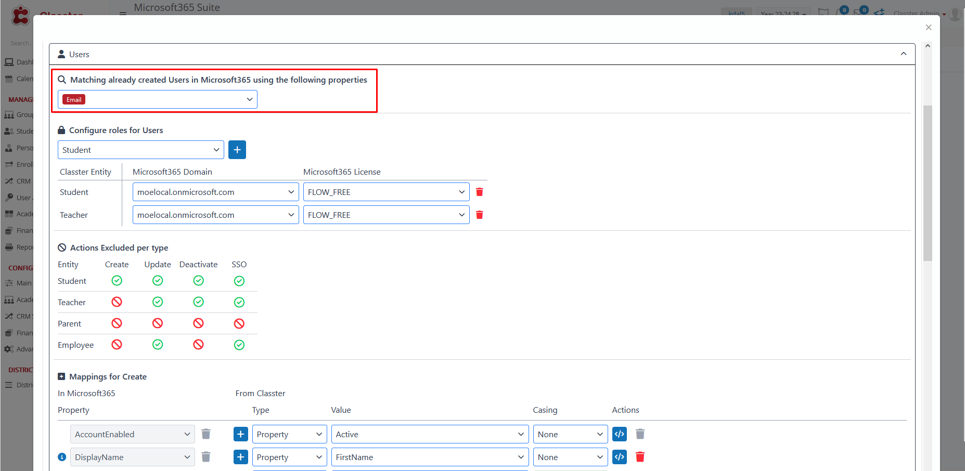Toggle Teacher Create exclusion
Image resolution: width=965 pixels, height=471 pixels.
tap(117, 302)
